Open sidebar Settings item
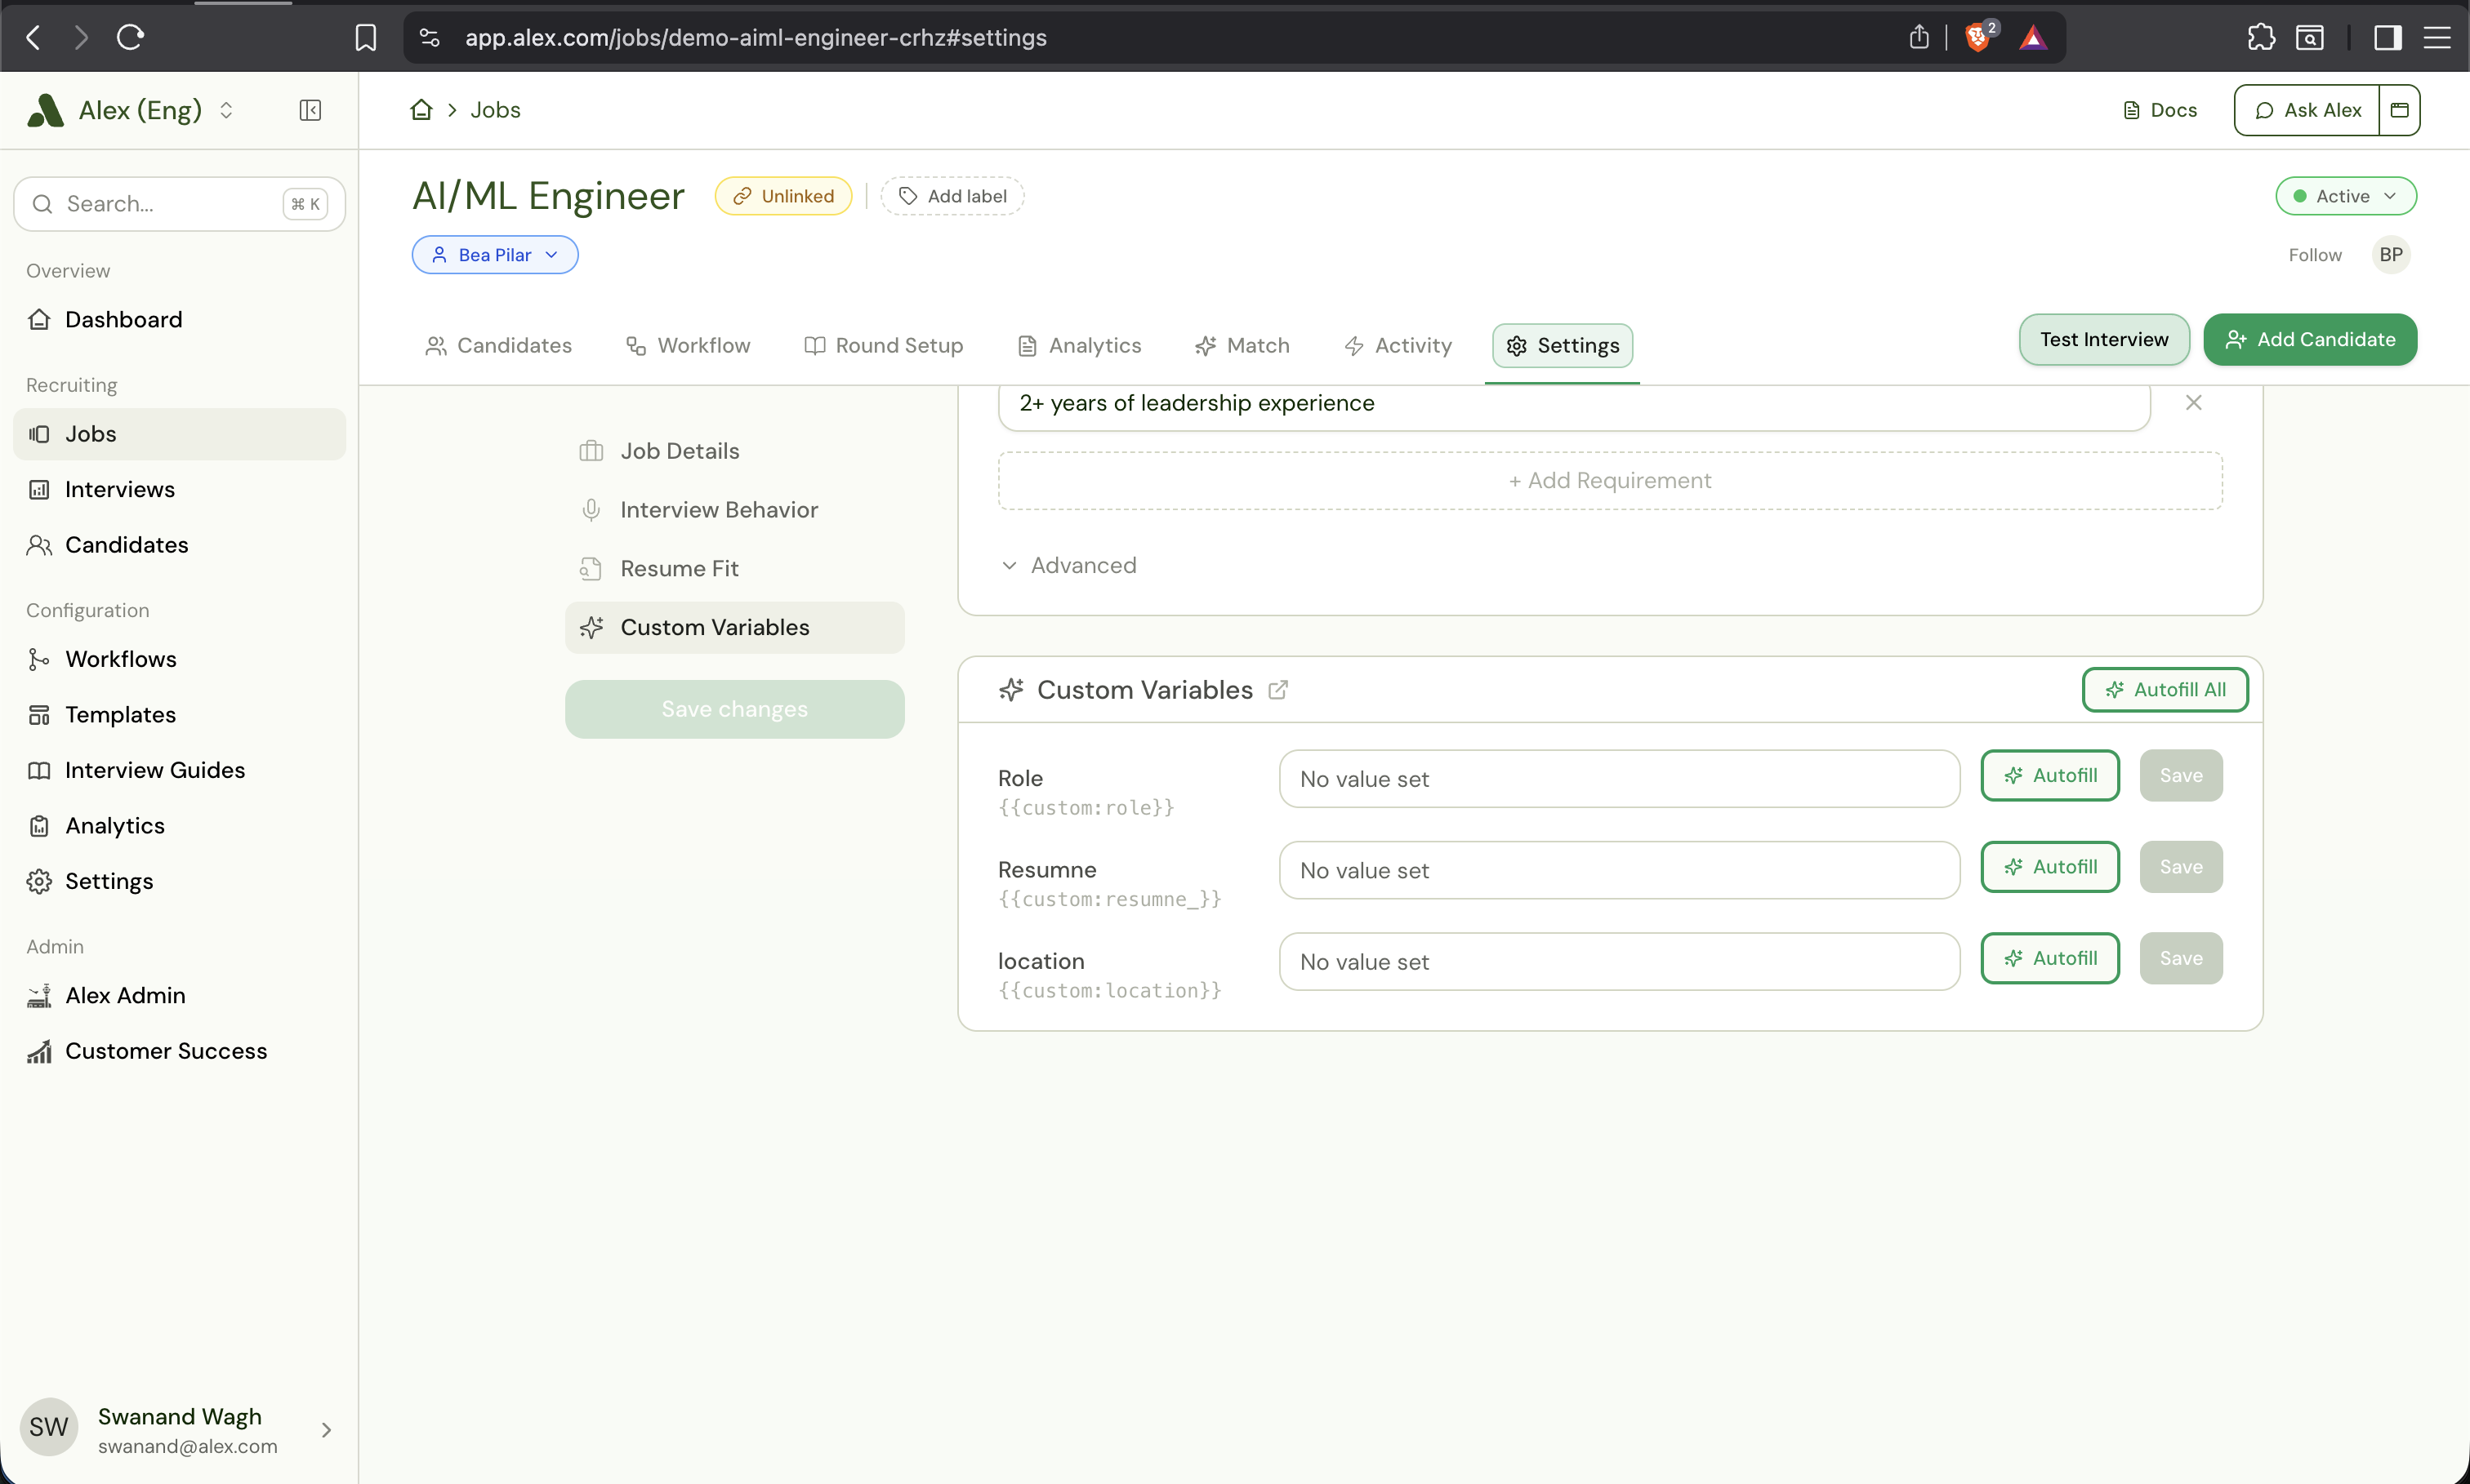 179,881
